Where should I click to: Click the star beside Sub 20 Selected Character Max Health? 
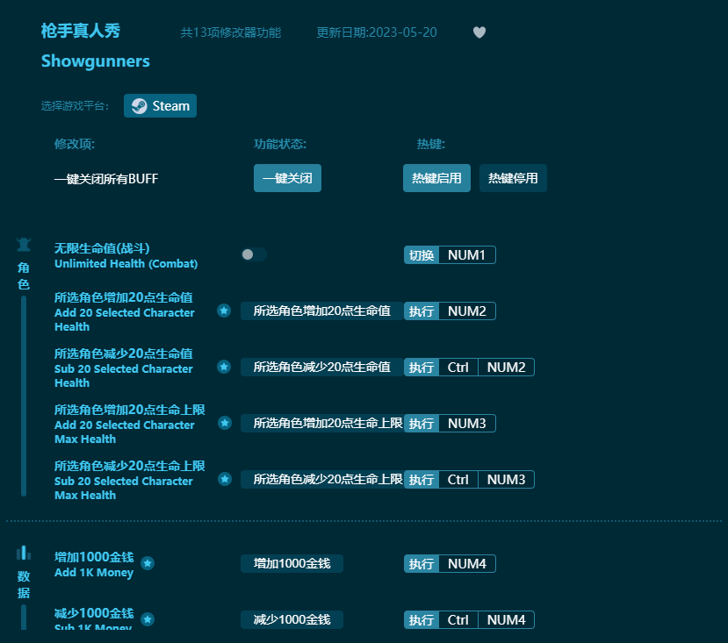tap(225, 479)
